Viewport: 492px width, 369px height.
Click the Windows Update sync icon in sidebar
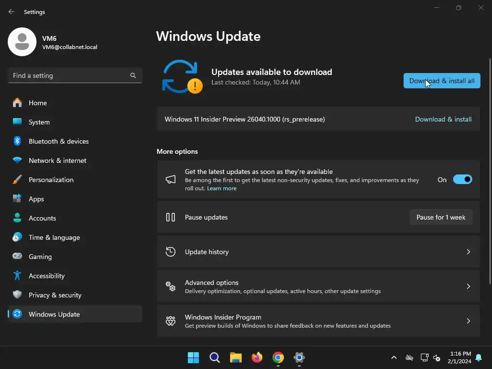(17, 314)
